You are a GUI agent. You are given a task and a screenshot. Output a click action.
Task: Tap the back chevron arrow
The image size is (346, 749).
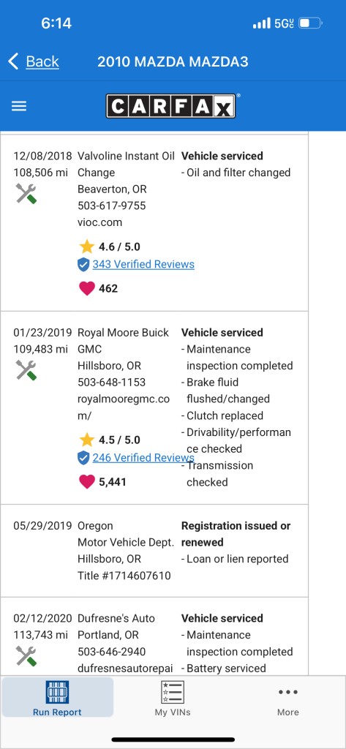(x=13, y=61)
